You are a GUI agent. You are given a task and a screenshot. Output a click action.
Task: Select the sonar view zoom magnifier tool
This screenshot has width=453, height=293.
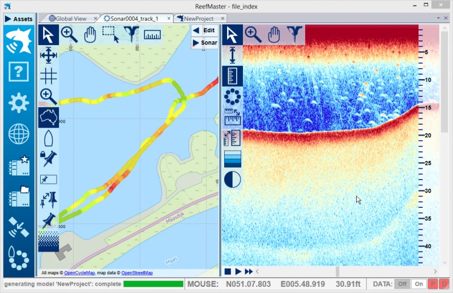[x=253, y=34]
